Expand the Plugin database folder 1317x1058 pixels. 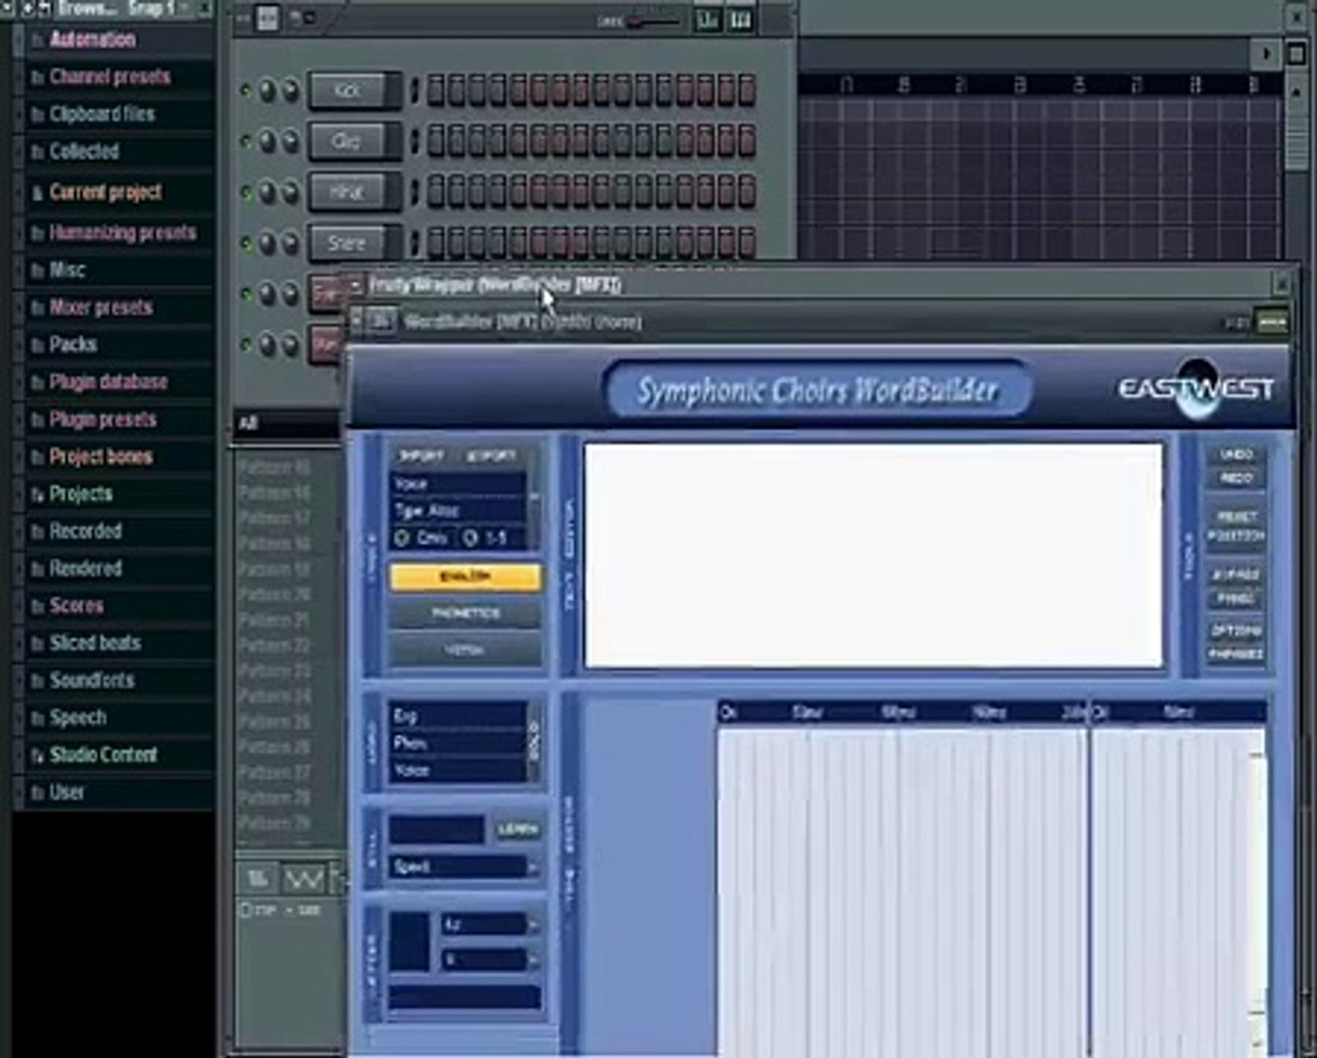point(108,382)
